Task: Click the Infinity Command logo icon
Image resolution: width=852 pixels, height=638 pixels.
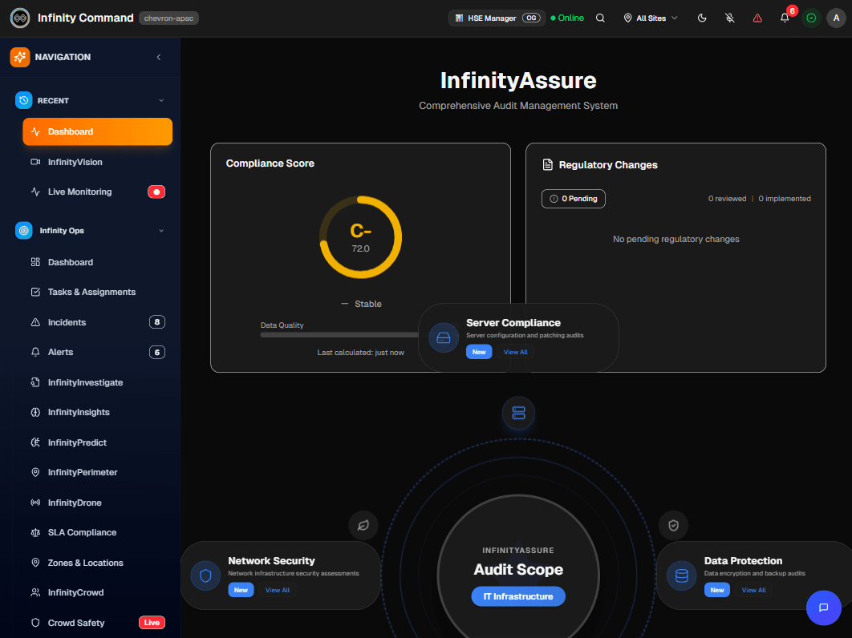Action: [20, 18]
